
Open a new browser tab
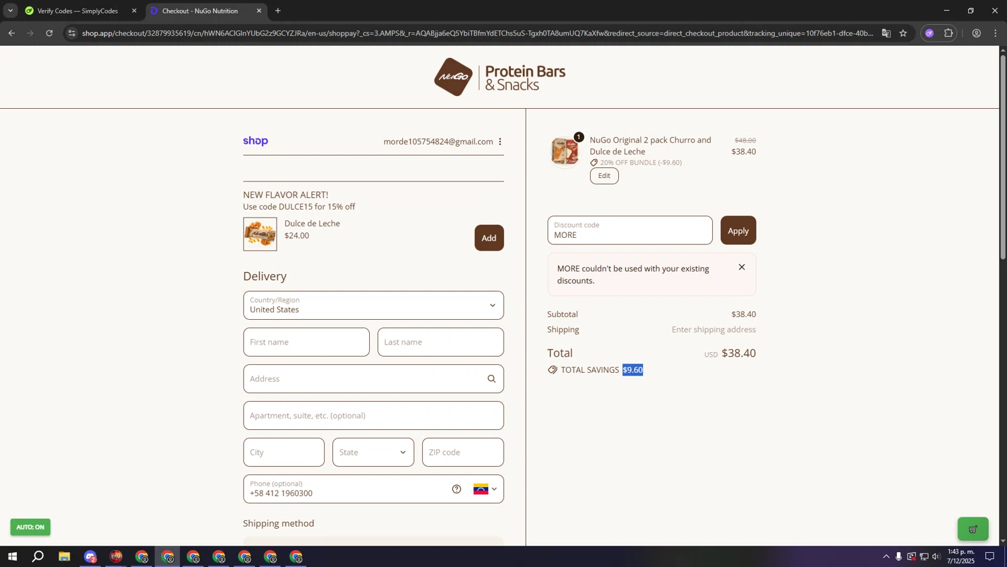click(278, 11)
